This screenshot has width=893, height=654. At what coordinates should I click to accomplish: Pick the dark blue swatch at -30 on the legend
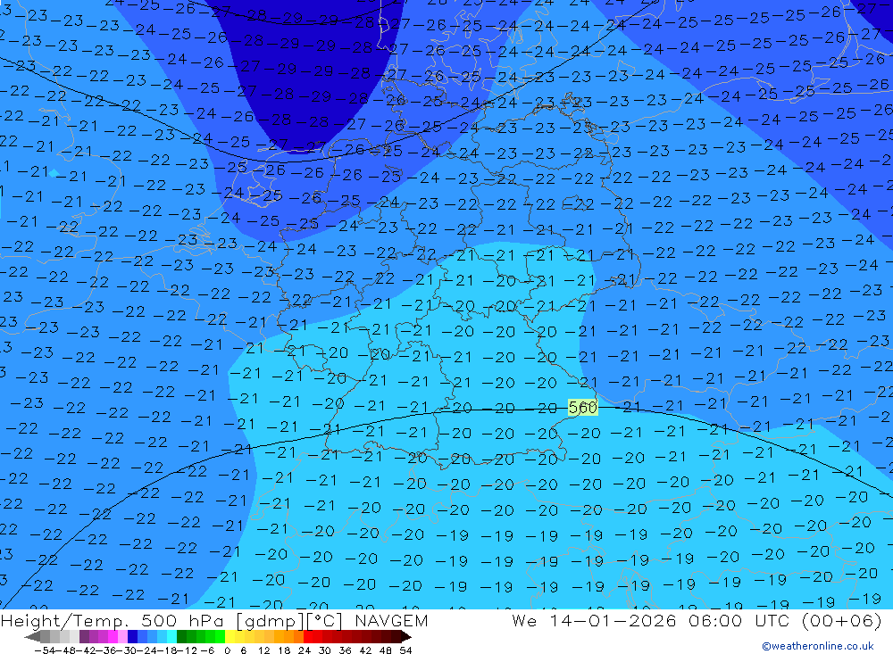point(132,637)
